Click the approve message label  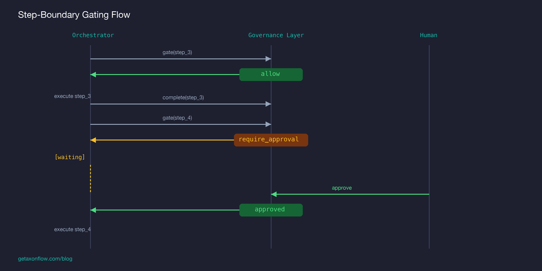pyautogui.click(x=342, y=187)
